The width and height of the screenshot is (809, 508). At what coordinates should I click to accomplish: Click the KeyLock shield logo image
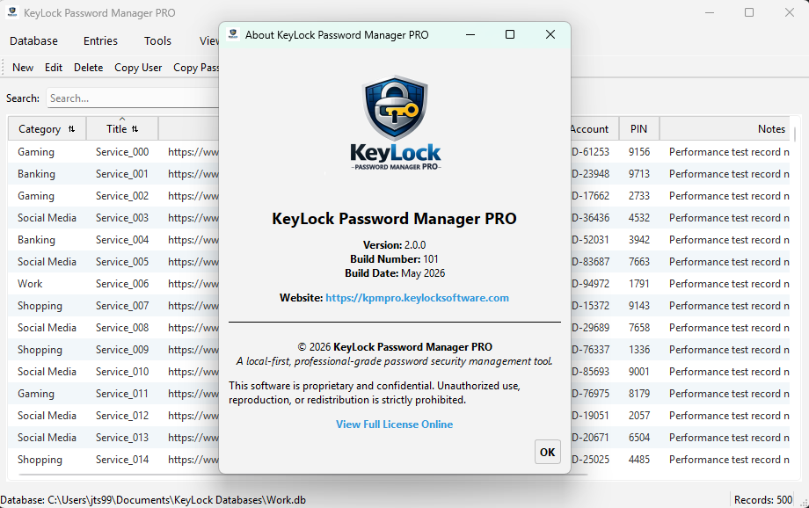395,123
